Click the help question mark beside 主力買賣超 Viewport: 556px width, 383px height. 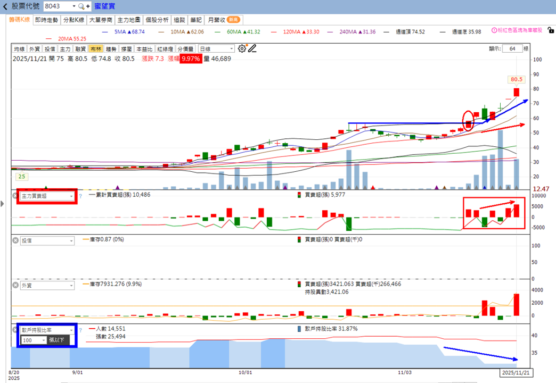(80, 196)
